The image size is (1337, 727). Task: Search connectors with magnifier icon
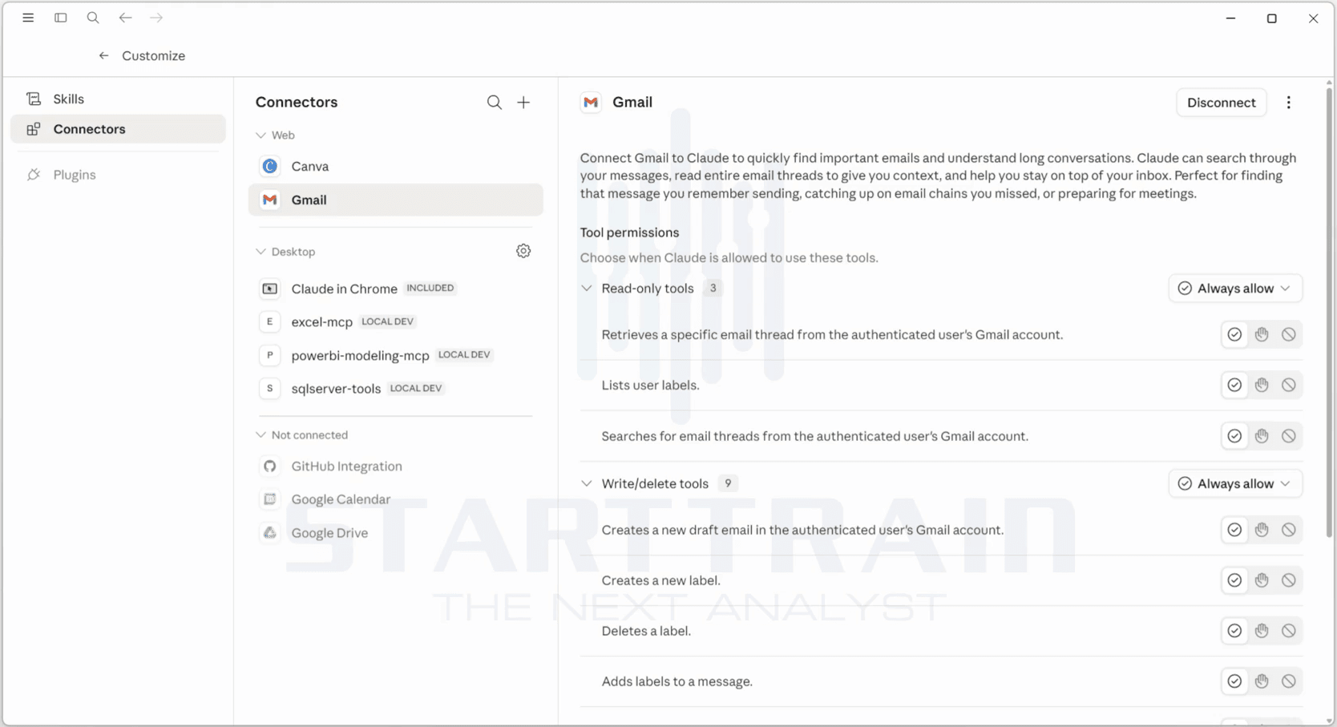pos(495,103)
